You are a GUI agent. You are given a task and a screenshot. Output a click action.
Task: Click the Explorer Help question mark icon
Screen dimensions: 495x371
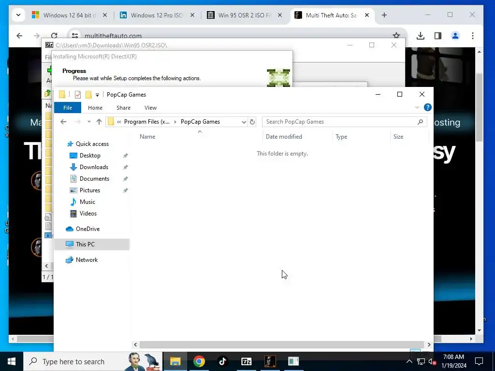[x=427, y=107]
